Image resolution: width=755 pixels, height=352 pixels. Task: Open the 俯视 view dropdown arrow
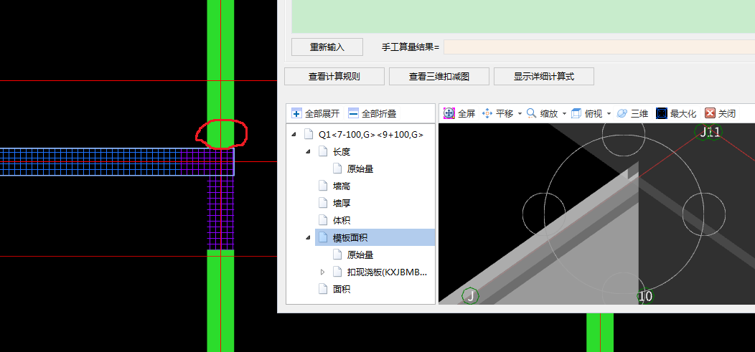tap(609, 114)
